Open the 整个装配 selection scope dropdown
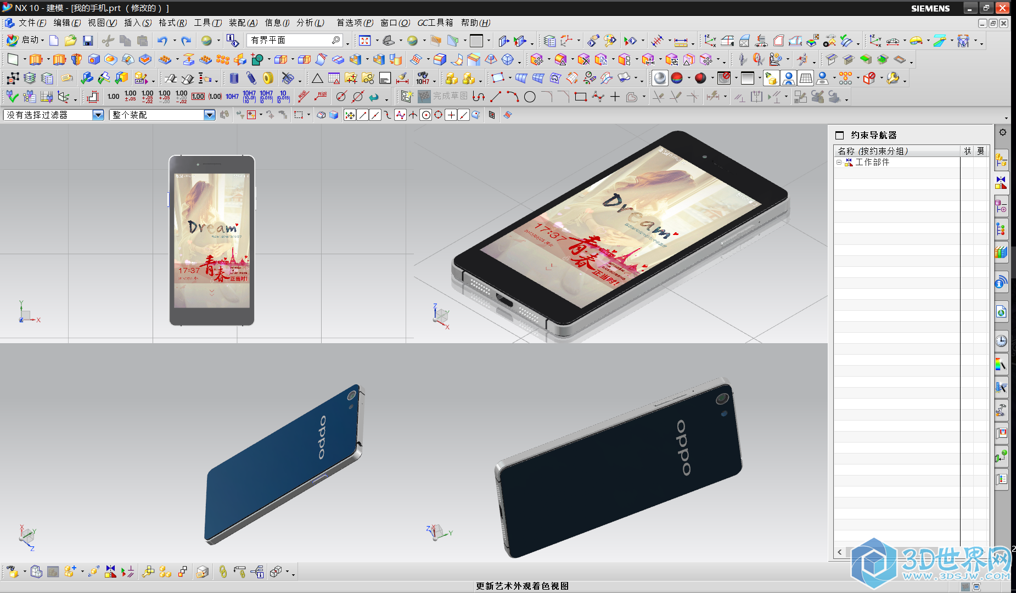 (209, 115)
